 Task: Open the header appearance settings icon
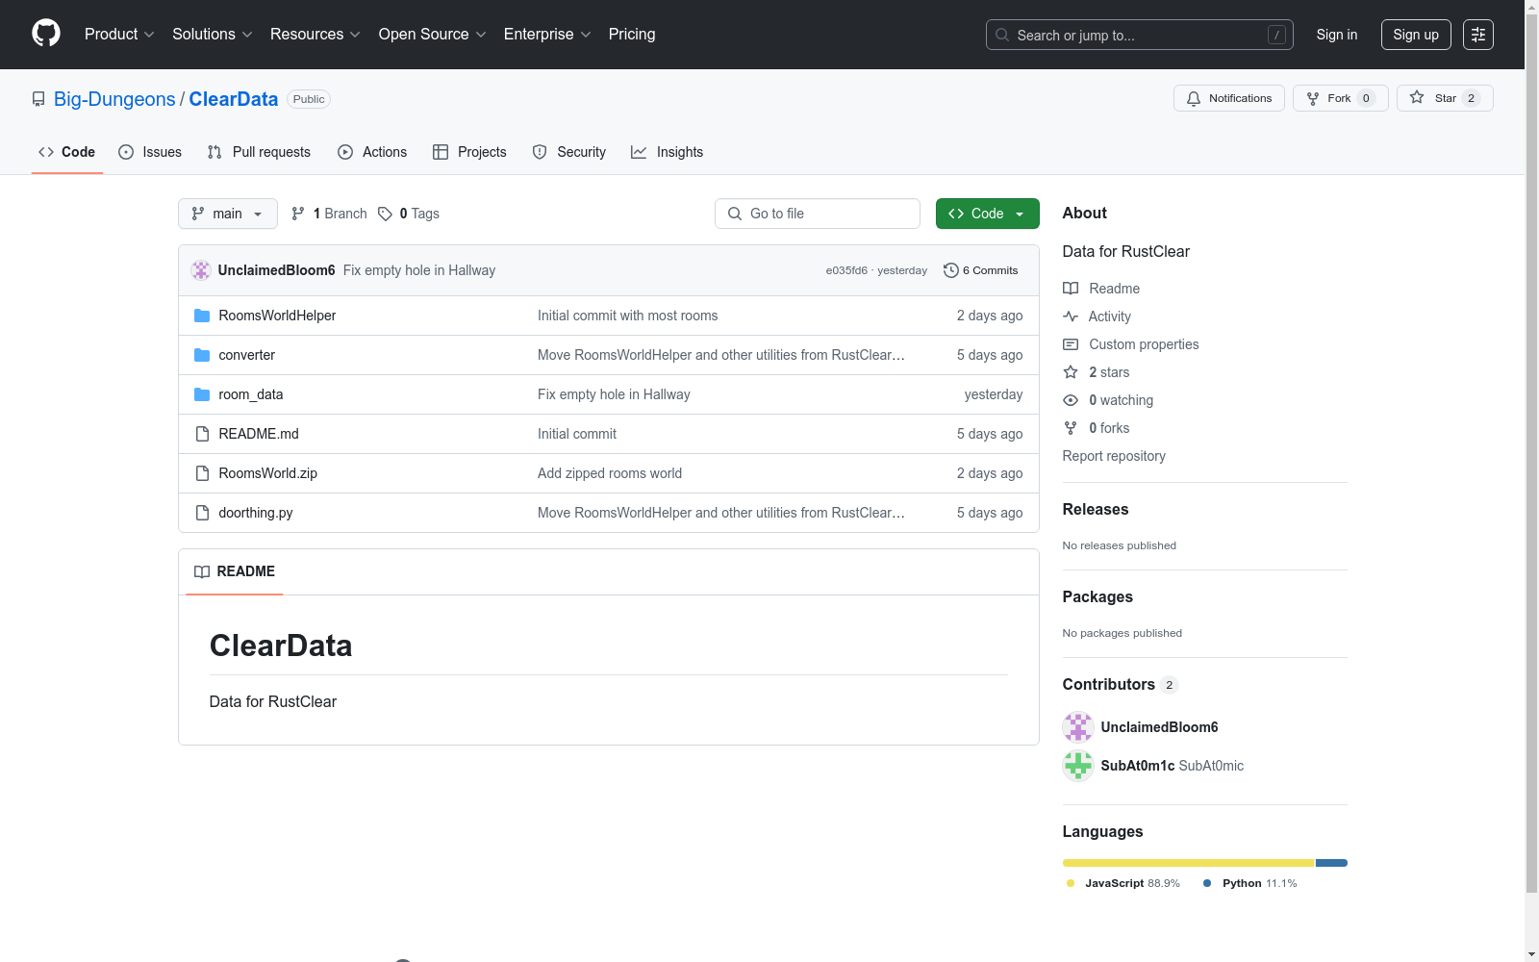pos(1478,35)
